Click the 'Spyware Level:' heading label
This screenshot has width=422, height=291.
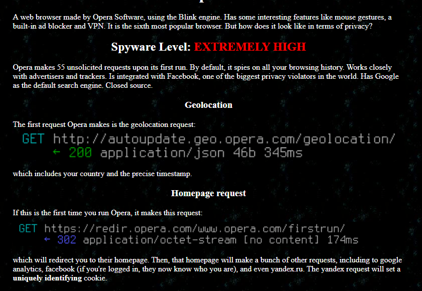(x=151, y=47)
